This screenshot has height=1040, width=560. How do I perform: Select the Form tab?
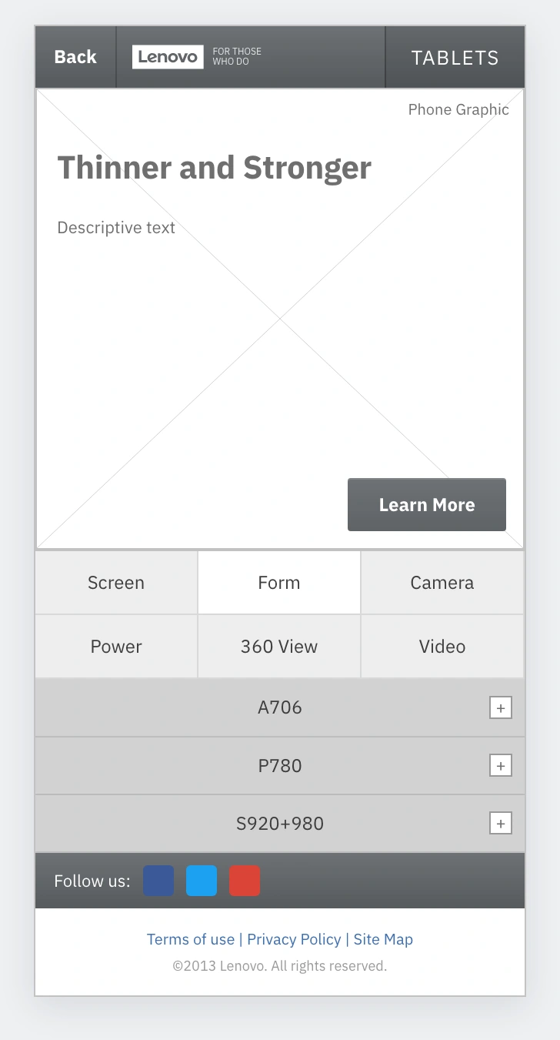pos(279,583)
